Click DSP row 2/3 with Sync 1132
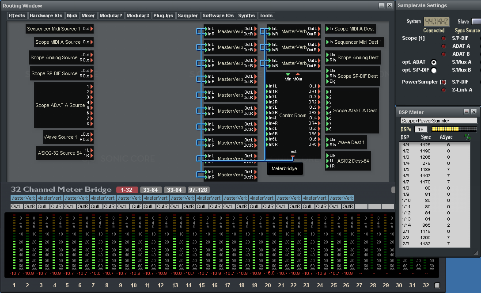The image size is (481, 293). point(435,244)
